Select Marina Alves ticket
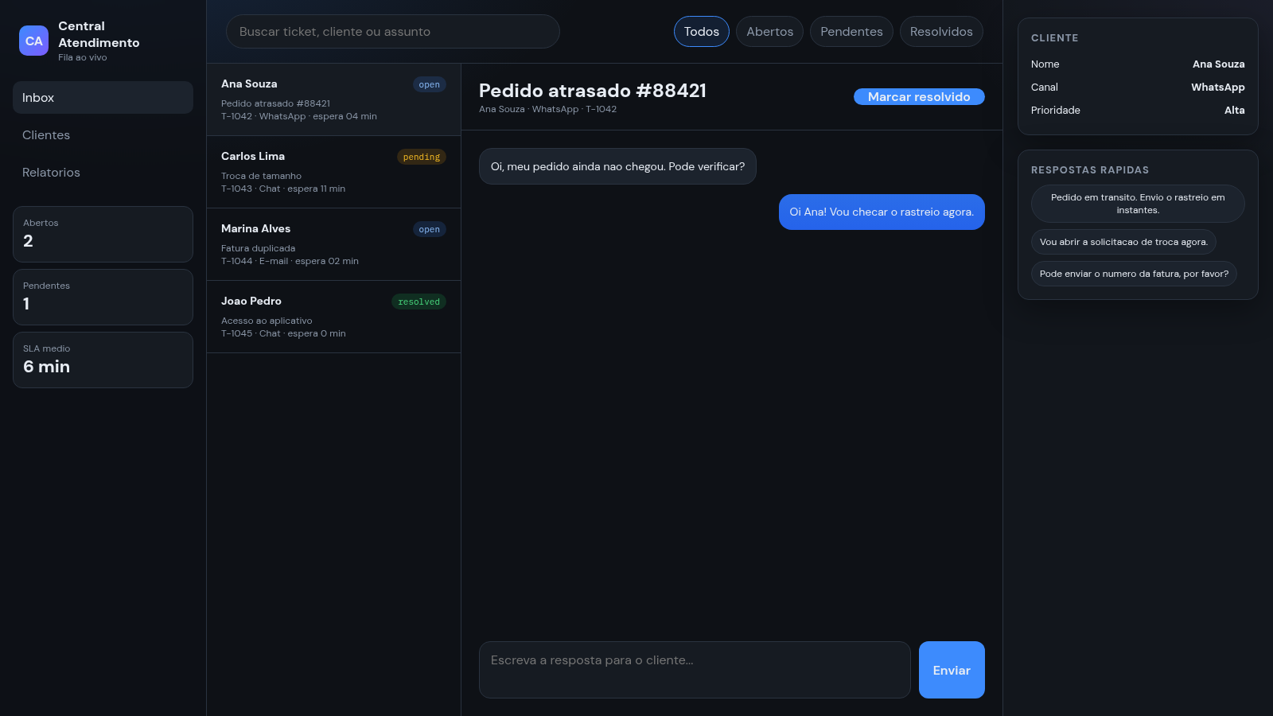Screen dimensions: 1273x716 (333, 244)
